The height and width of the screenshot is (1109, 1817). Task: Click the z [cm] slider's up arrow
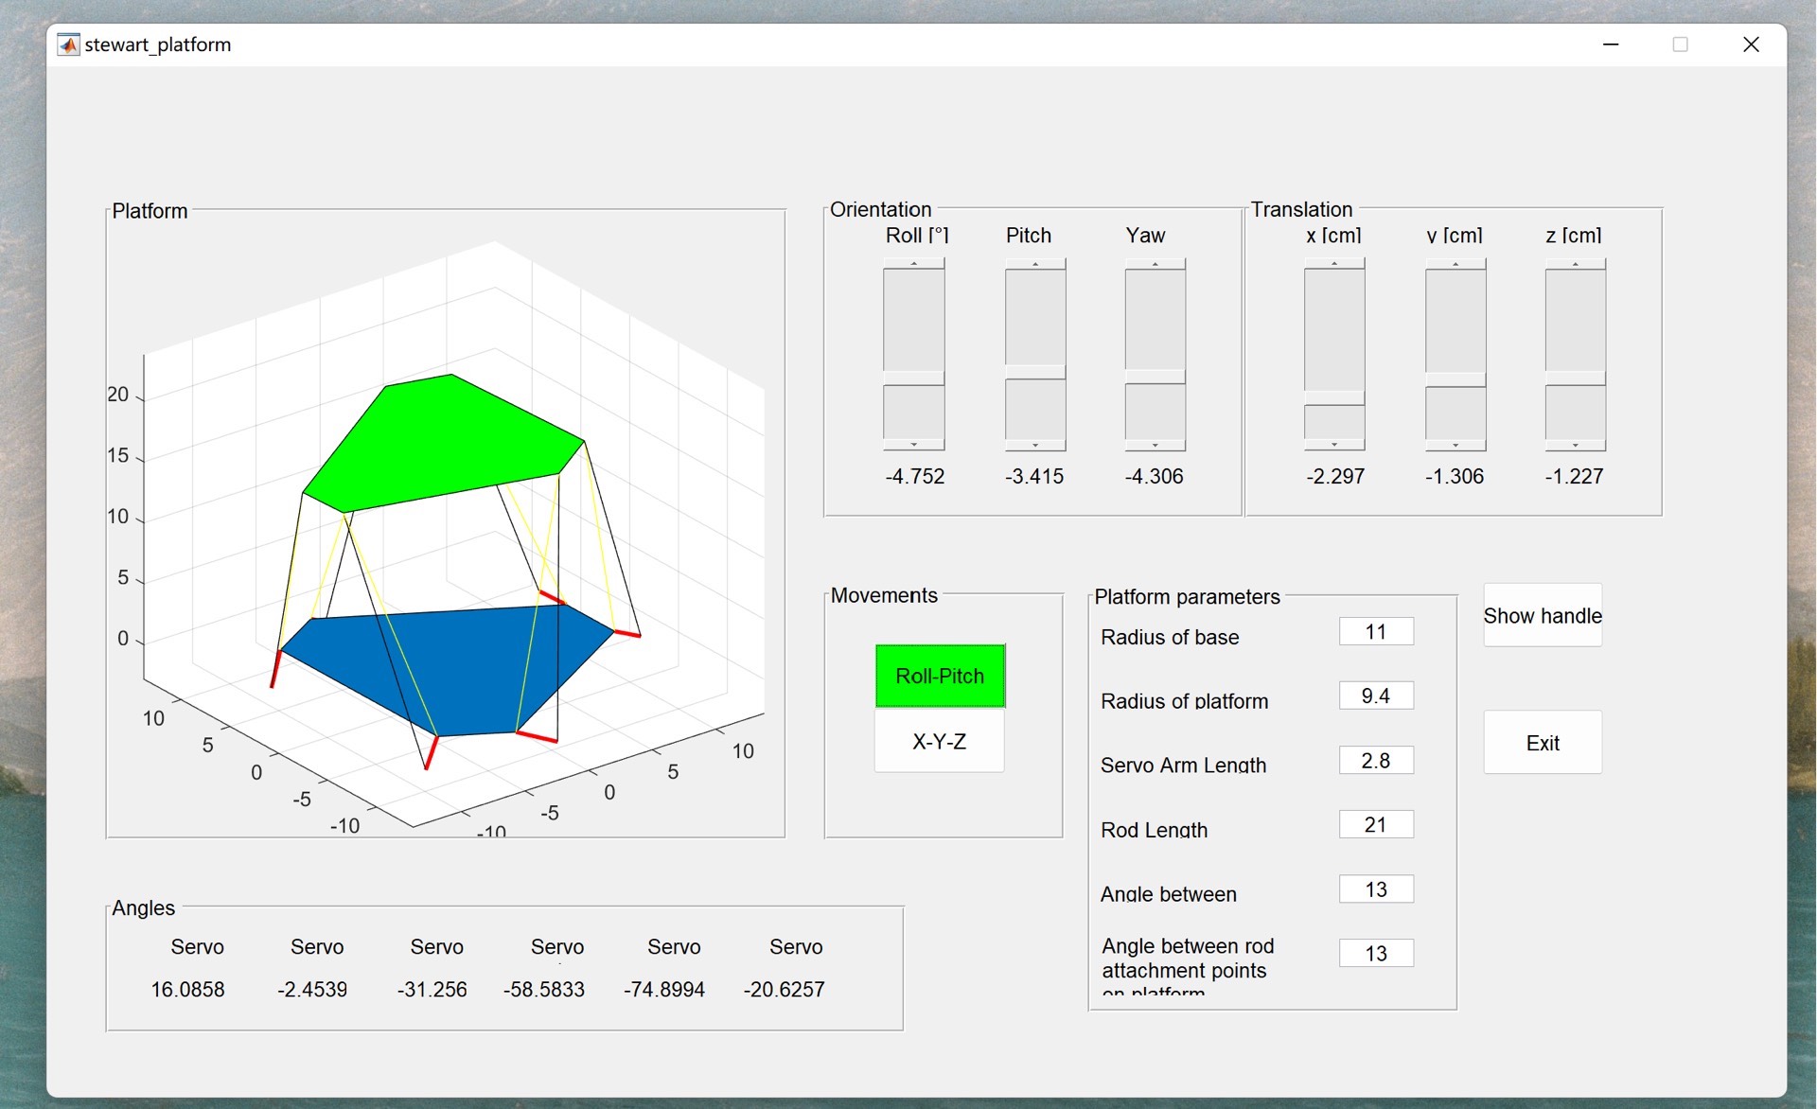[x=1575, y=264]
